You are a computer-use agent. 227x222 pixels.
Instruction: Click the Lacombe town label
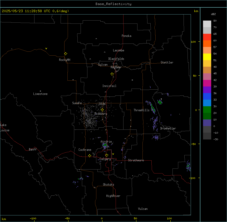coord(119,50)
